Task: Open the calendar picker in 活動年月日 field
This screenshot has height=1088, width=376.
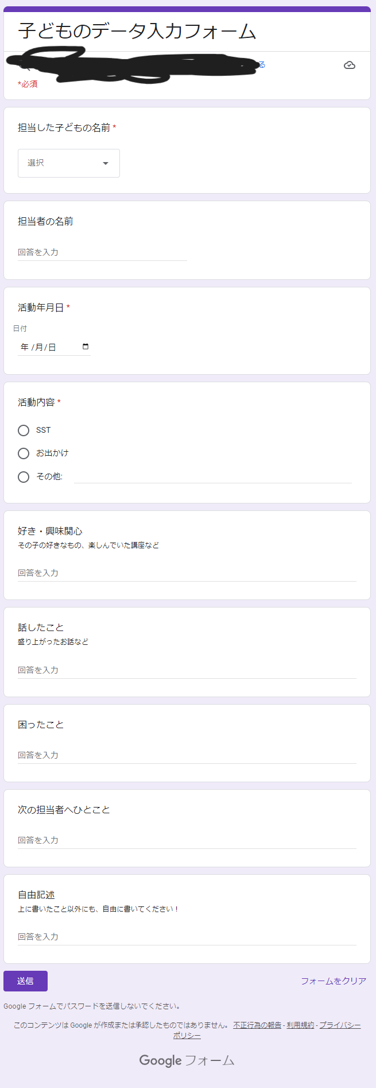Action: click(x=85, y=347)
